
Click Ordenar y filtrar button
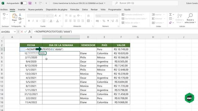click(x=179, y=18)
